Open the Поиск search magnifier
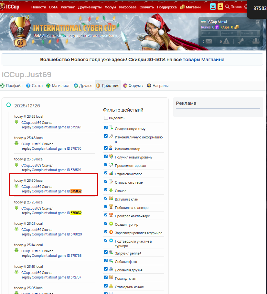Image resolution: width=267 pixels, height=294 pixels. tap(227, 7)
